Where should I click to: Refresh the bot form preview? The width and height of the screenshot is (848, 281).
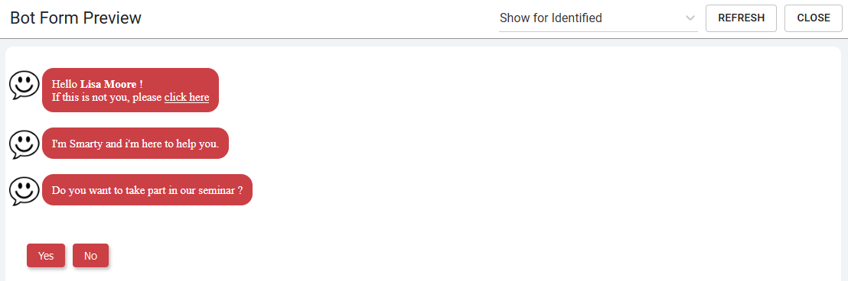tap(741, 18)
